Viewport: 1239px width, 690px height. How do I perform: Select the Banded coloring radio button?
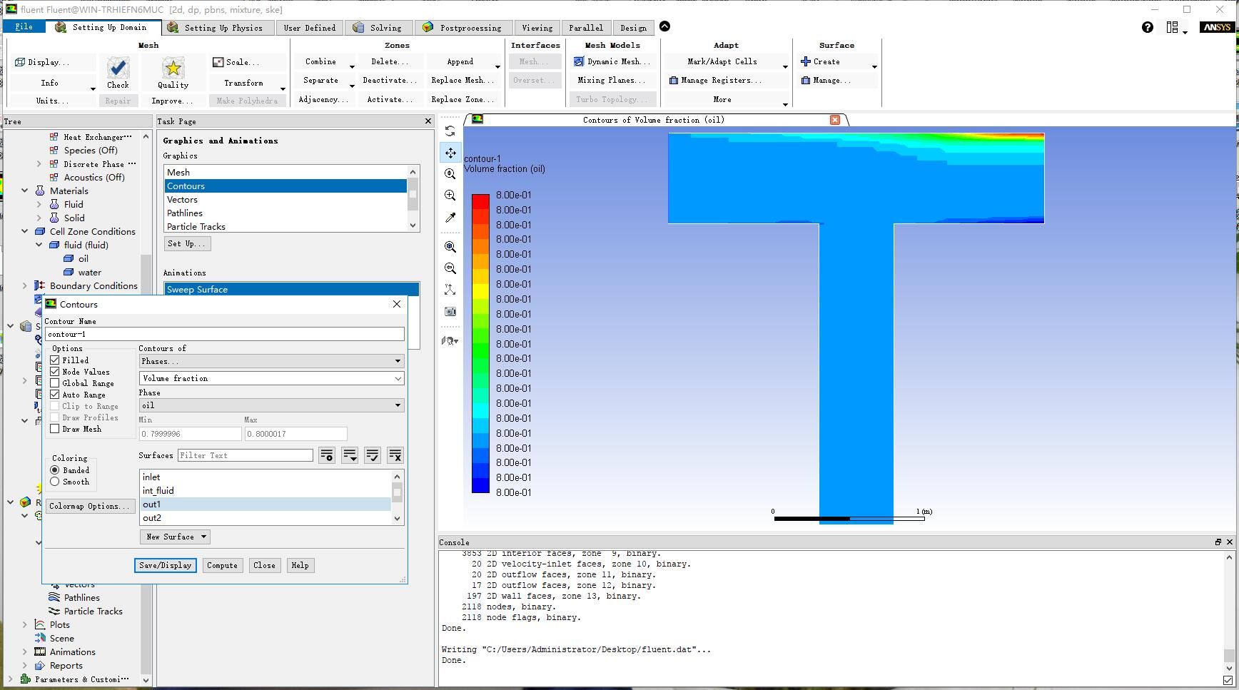coord(55,470)
